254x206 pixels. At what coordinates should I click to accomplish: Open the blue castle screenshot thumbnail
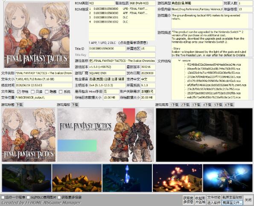point(27,178)
